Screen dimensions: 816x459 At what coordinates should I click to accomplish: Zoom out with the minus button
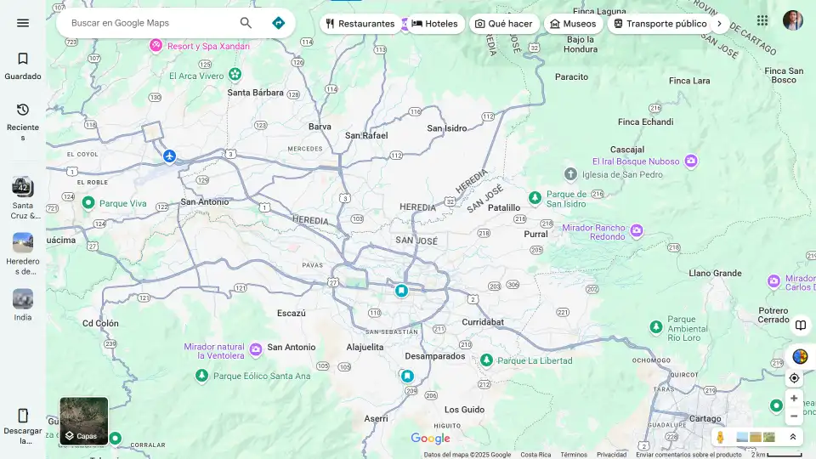[x=794, y=416]
